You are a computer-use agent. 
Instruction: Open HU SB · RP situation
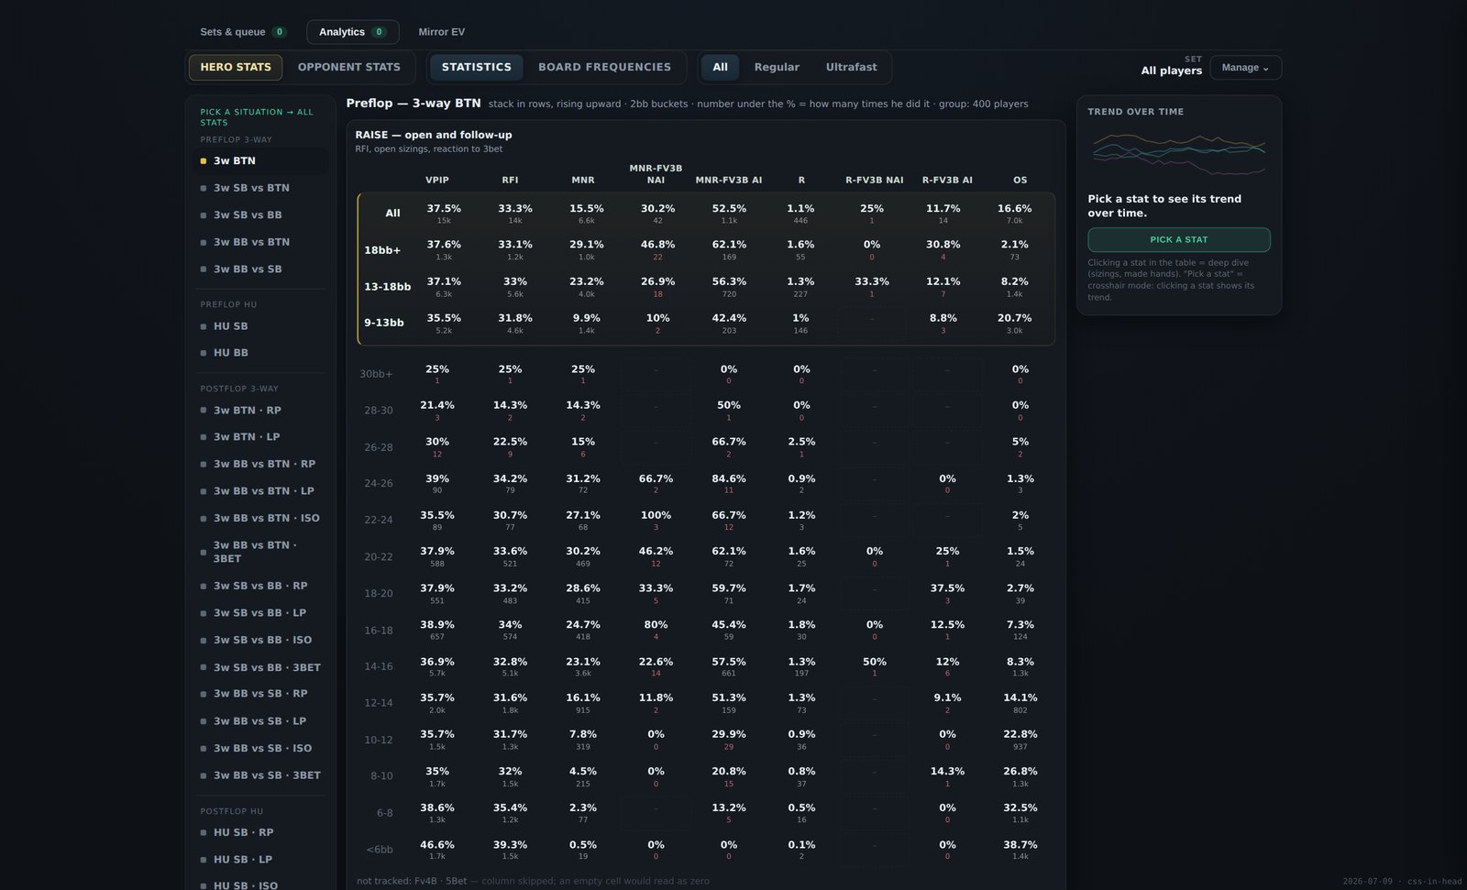(261, 833)
